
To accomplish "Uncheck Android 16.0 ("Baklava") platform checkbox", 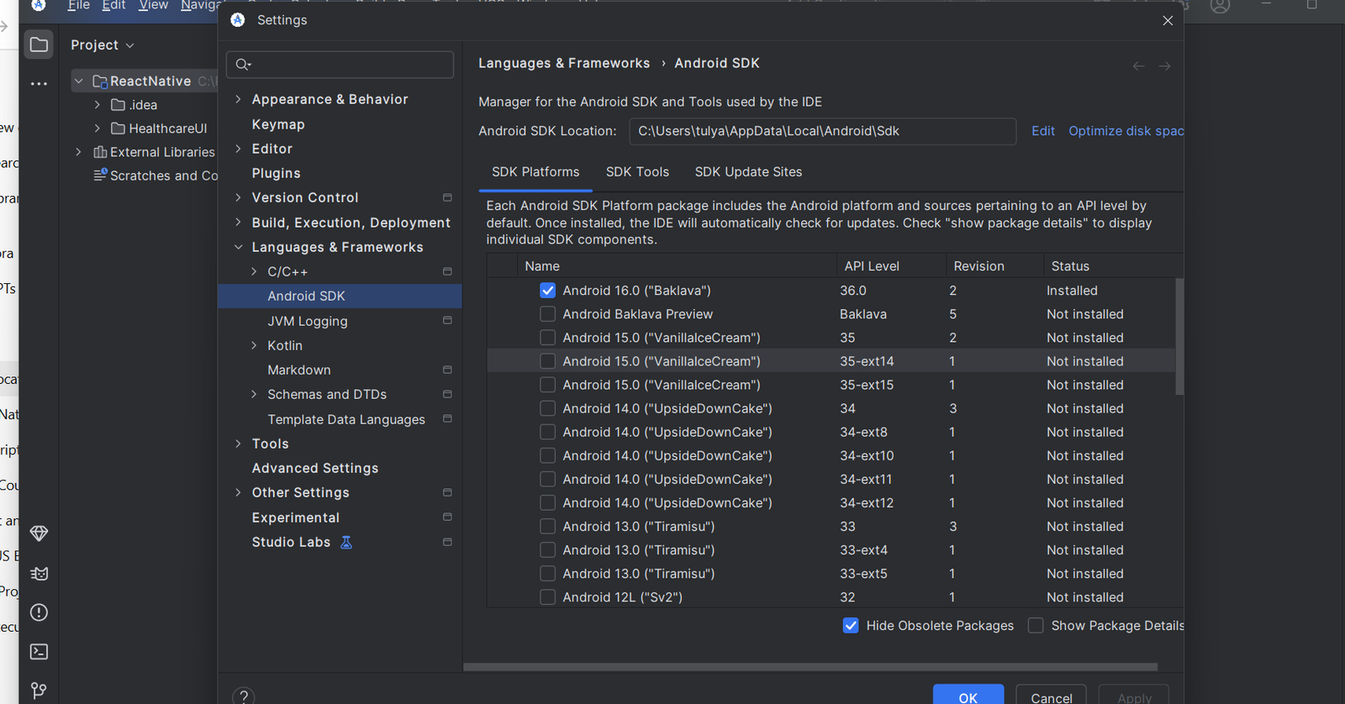I will coord(547,291).
